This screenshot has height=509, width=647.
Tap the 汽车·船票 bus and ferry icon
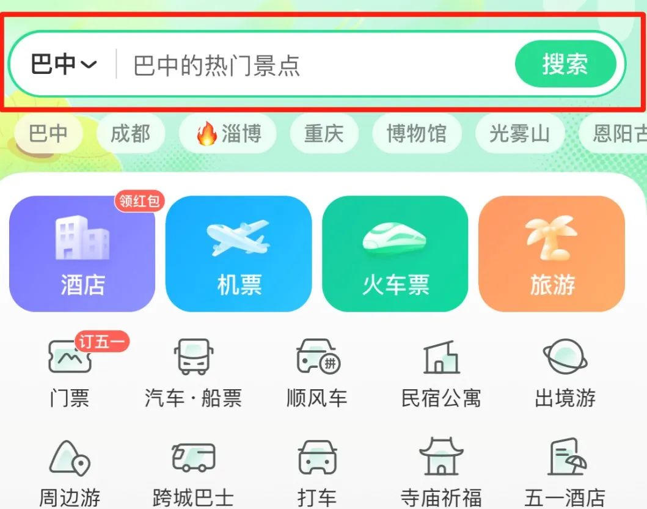click(x=193, y=372)
